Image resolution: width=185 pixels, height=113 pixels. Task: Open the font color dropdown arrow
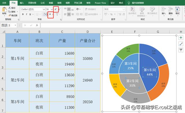[x=53, y=14]
